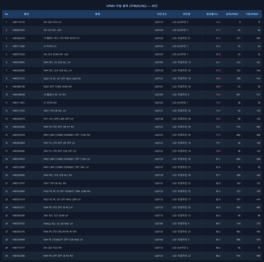This screenshot has height=262, width=264.
Task: Select product name 'DH LED FOG RH'
Action: click(x=53, y=248)
